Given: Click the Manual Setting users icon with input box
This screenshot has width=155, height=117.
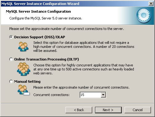Looking at the screenshot, I should [23, 90].
